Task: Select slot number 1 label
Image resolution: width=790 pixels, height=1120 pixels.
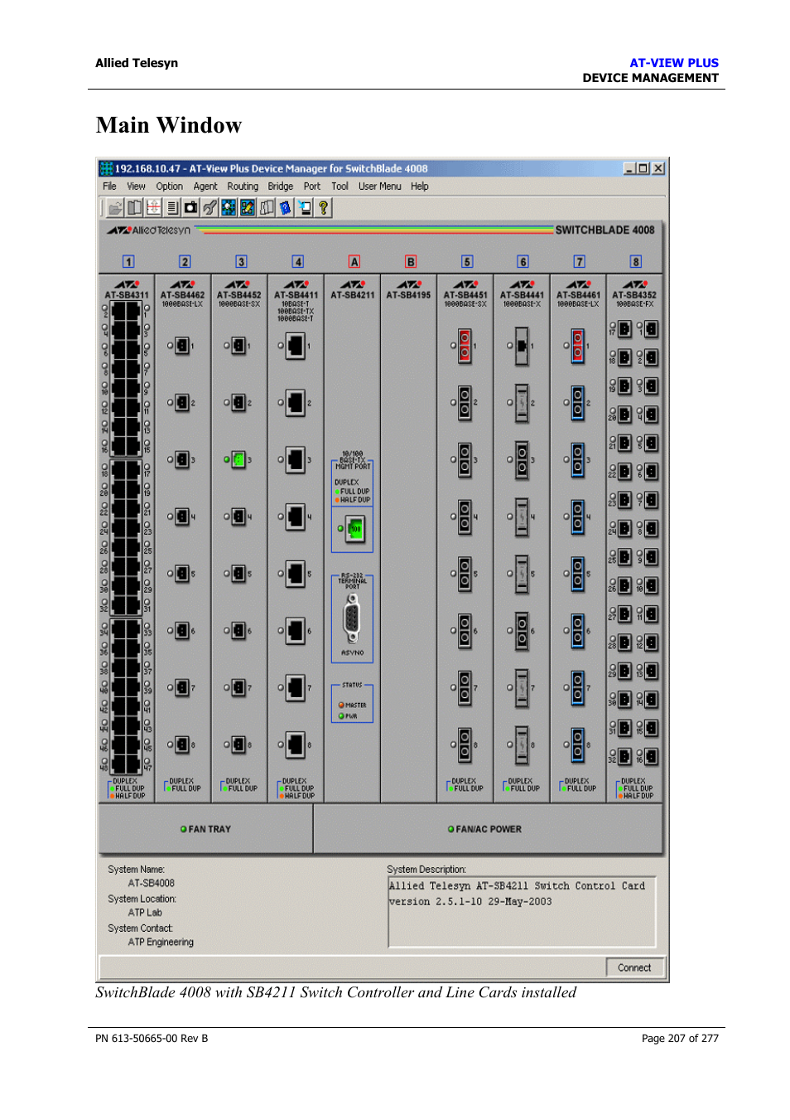Action: point(128,261)
